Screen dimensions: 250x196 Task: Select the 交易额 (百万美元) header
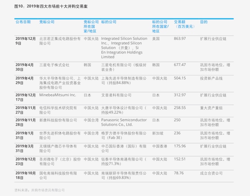[x=184, y=24]
